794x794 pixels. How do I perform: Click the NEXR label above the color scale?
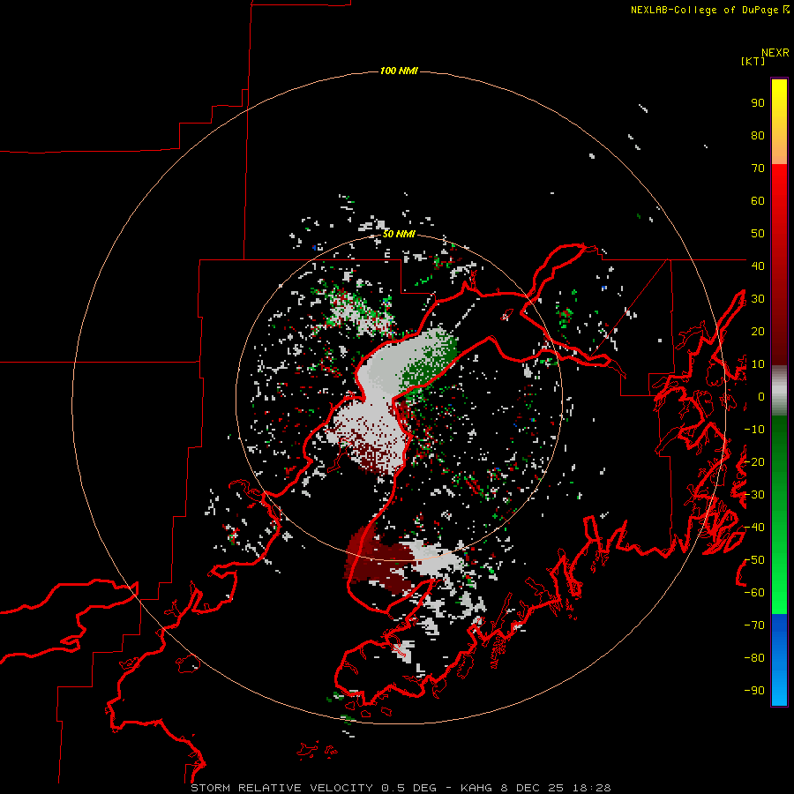coord(775,53)
